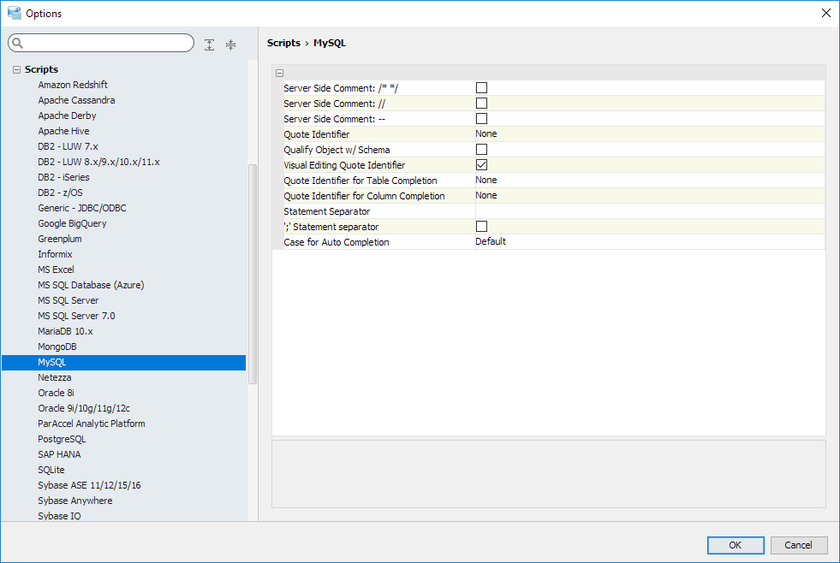Collapse the property grid section

coord(280,74)
